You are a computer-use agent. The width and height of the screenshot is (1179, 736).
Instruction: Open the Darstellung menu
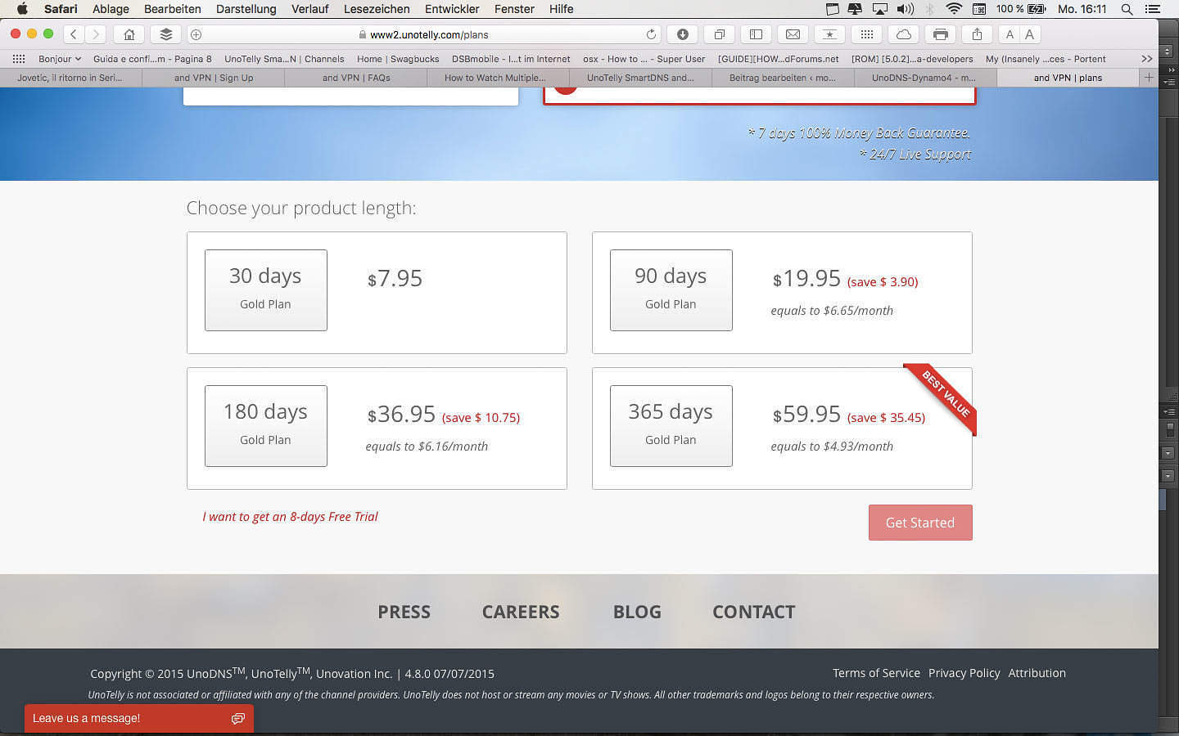246,9
